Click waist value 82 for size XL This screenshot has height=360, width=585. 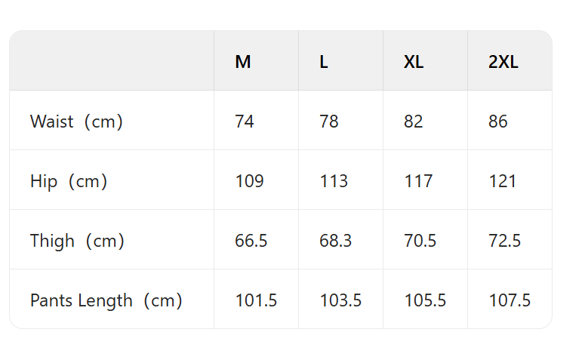[414, 122]
